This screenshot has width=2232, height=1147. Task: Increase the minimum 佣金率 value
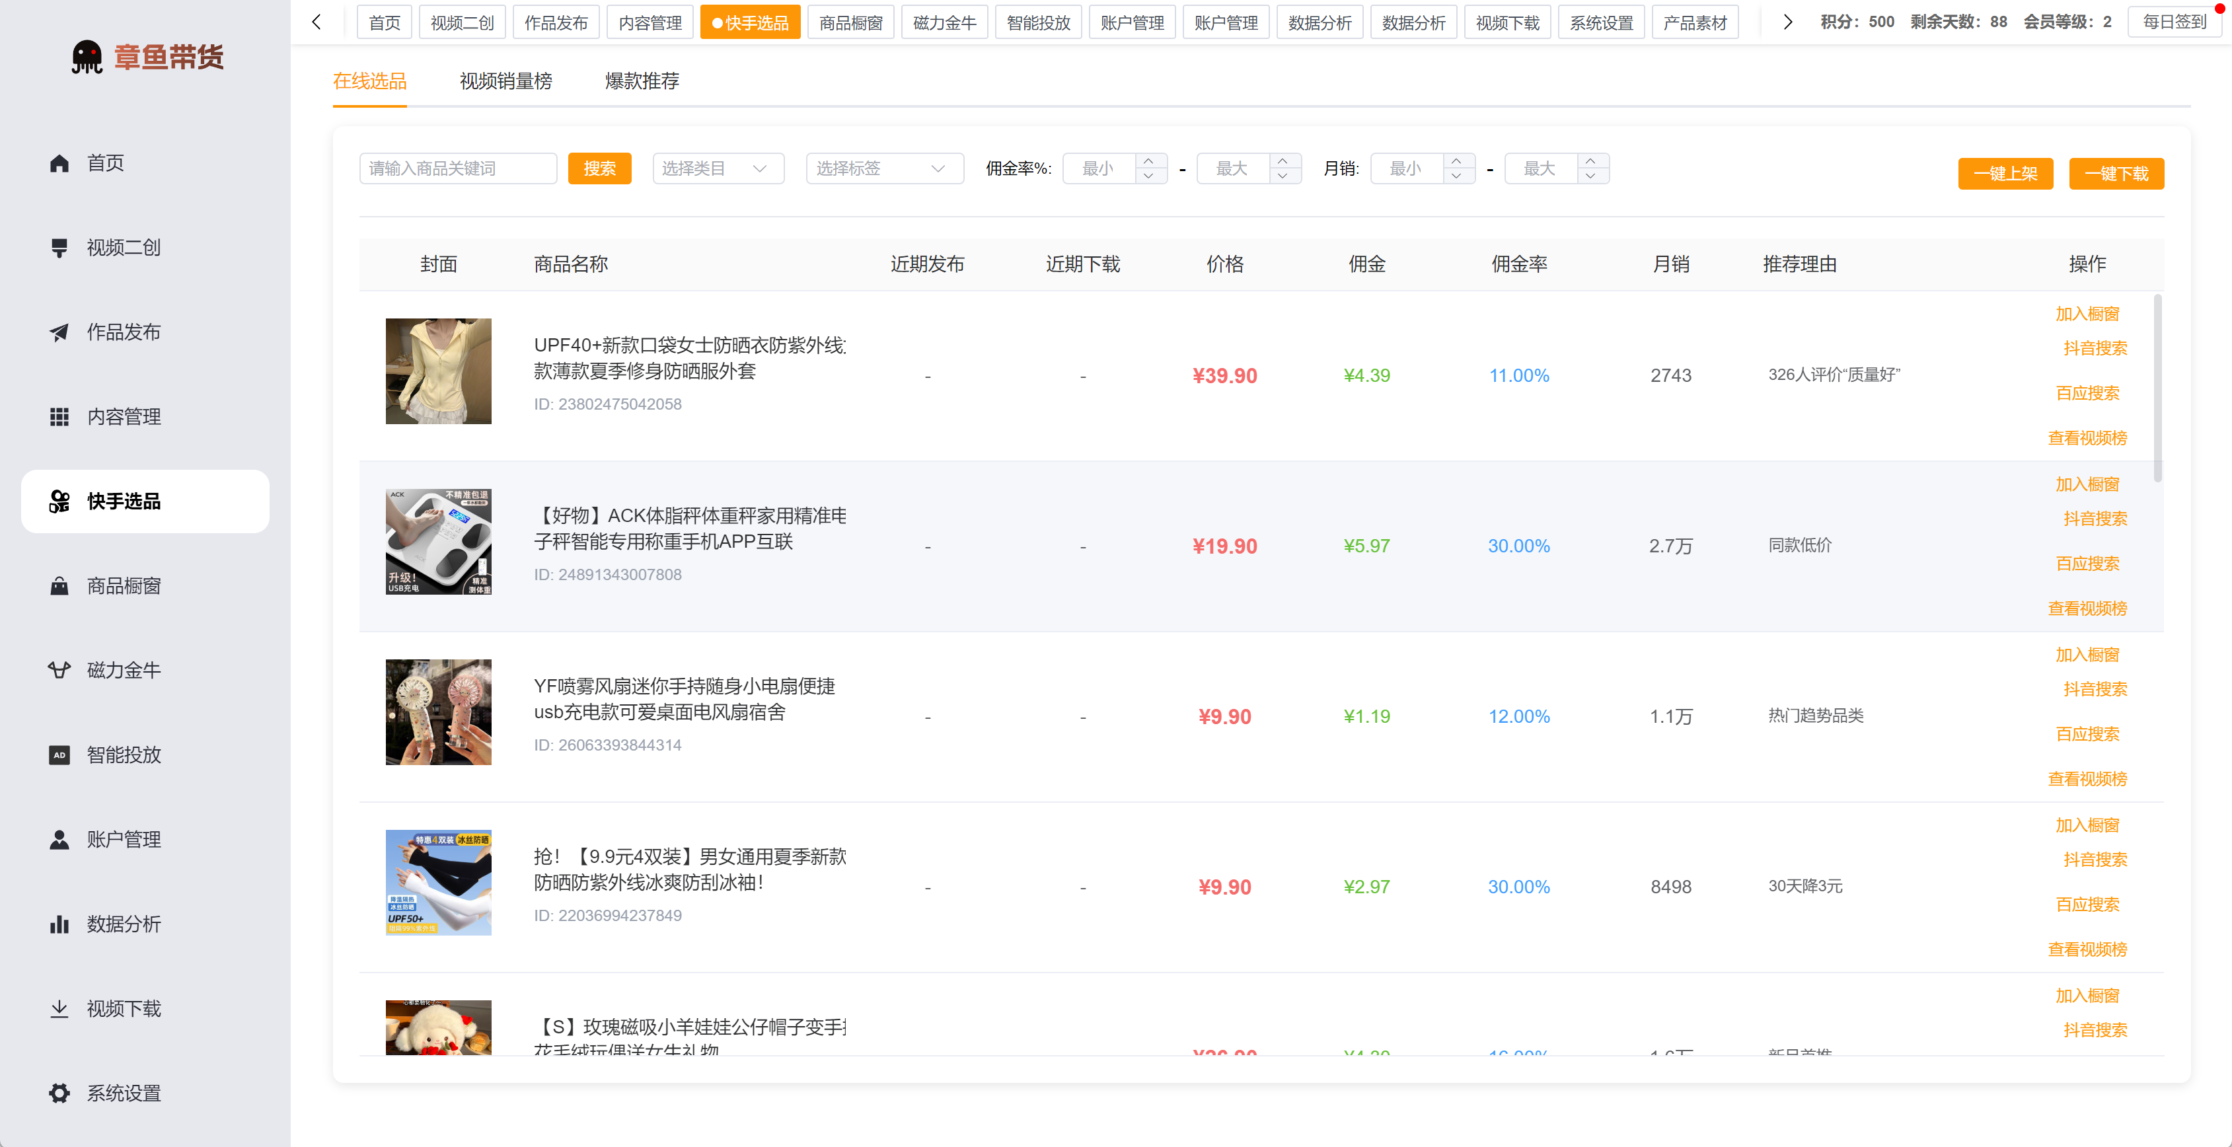pos(1148,161)
